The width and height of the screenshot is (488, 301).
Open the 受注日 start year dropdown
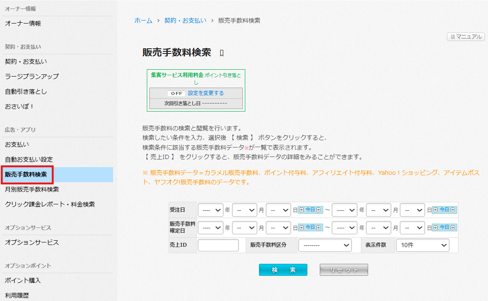click(210, 210)
